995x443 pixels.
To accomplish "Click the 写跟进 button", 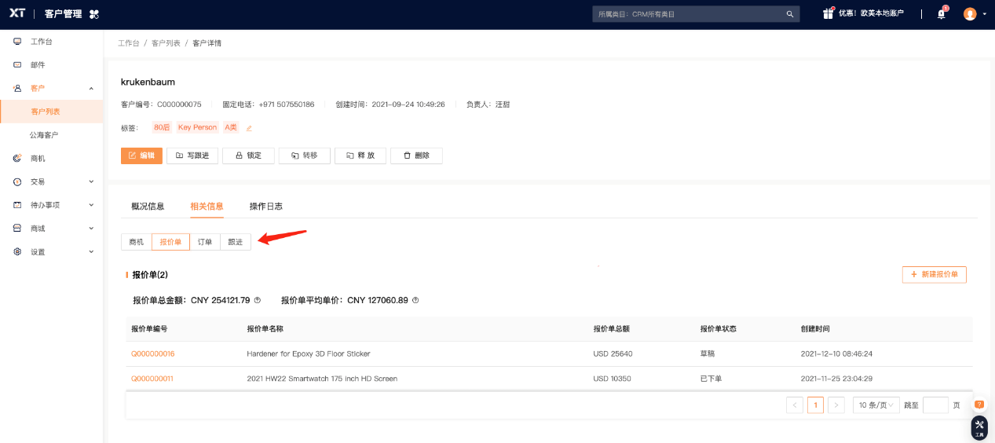I will pos(192,156).
